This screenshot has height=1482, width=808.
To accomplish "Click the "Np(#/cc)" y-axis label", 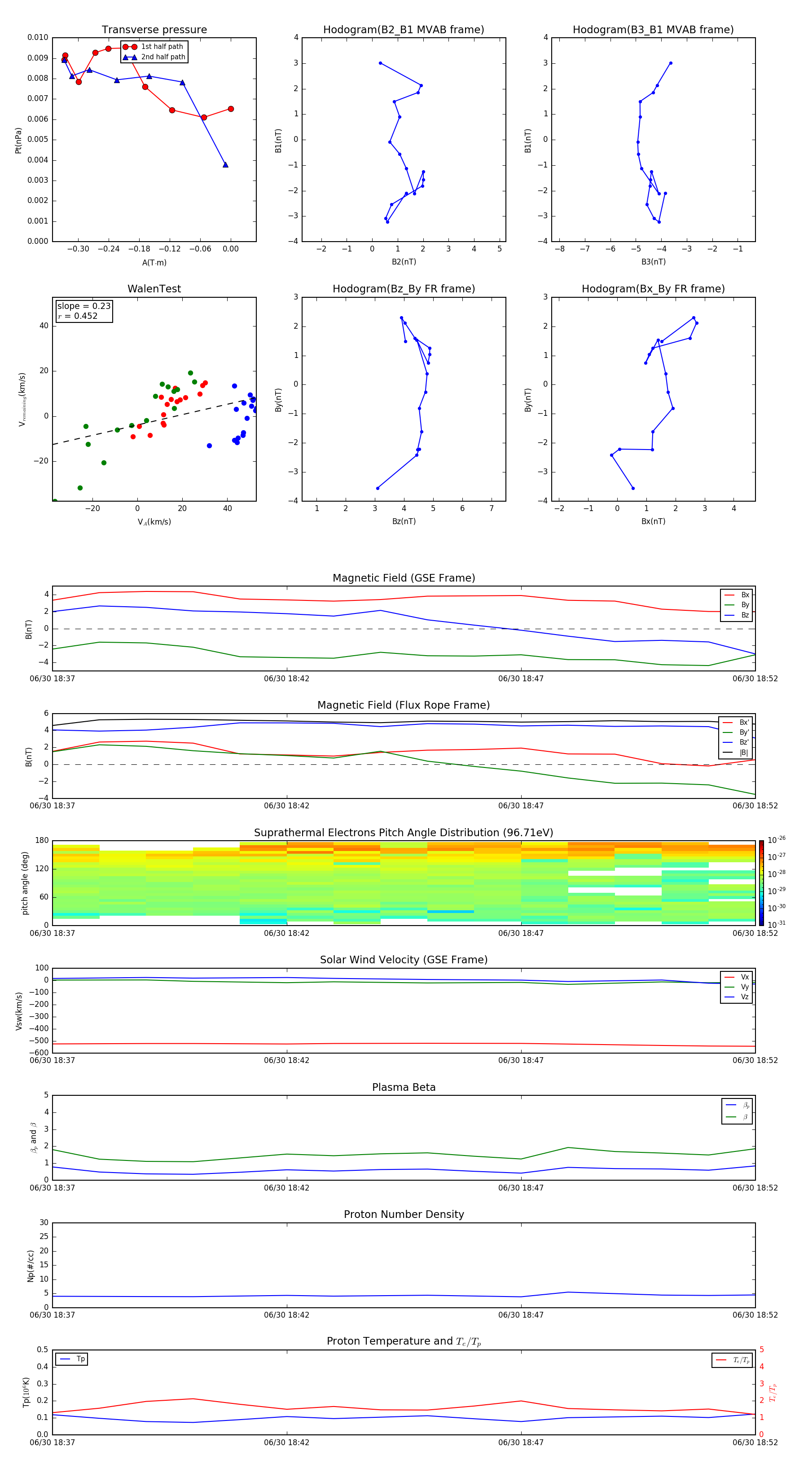I will 31,1266.
